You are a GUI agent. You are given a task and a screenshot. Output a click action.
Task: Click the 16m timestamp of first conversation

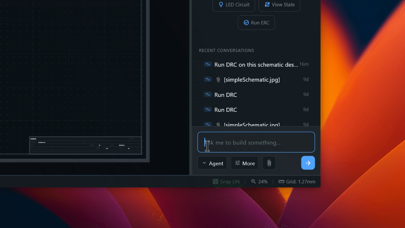coord(304,64)
